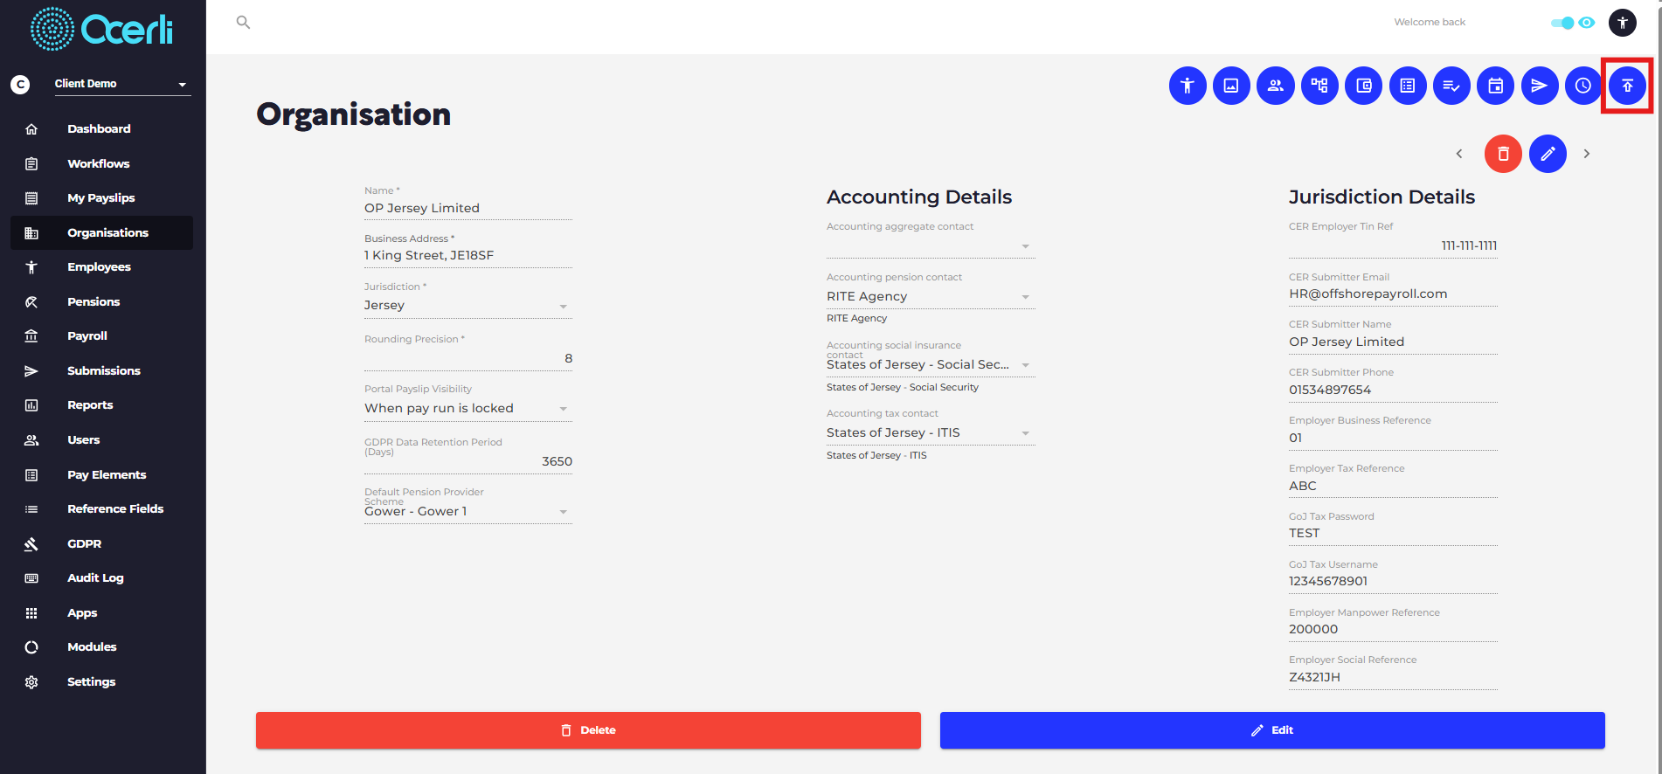Click the GDPR Data Retention Period field
The image size is (1662, 774).
point(467,461)
